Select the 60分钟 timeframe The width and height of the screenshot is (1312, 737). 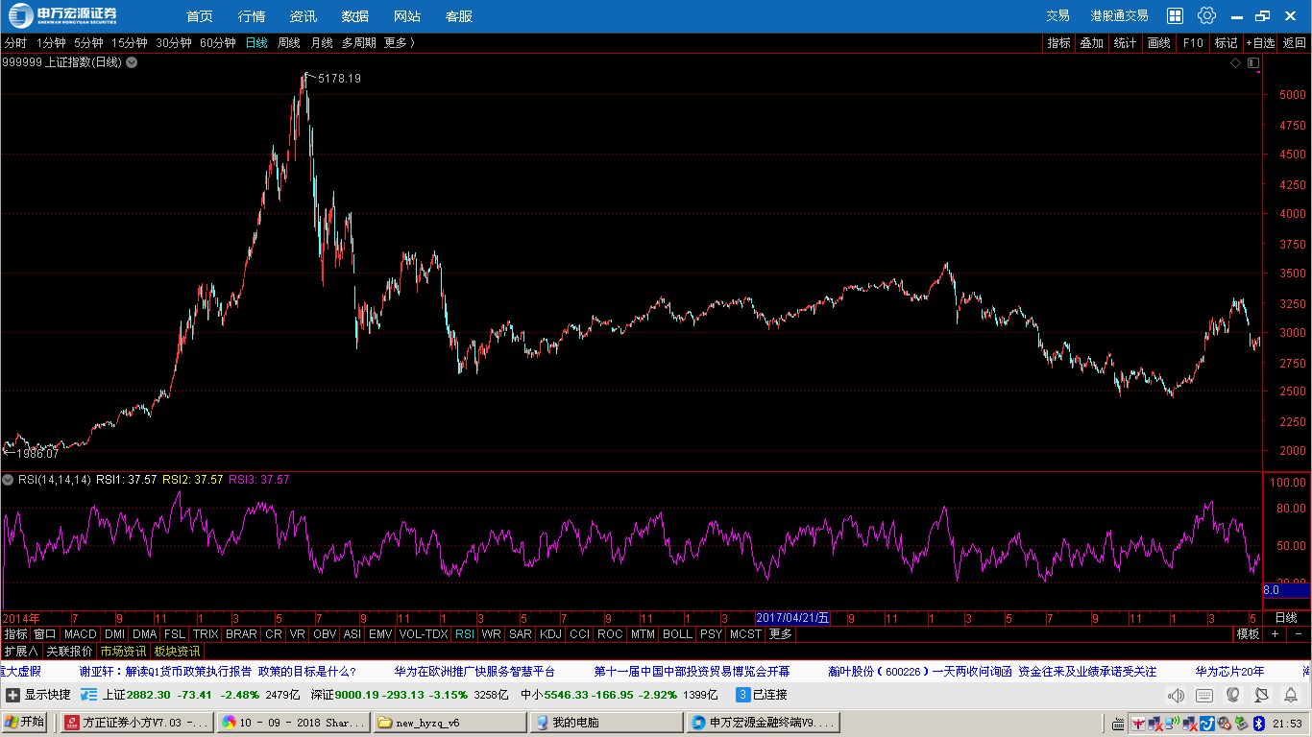pyautogui.click(x=218, y=43)
